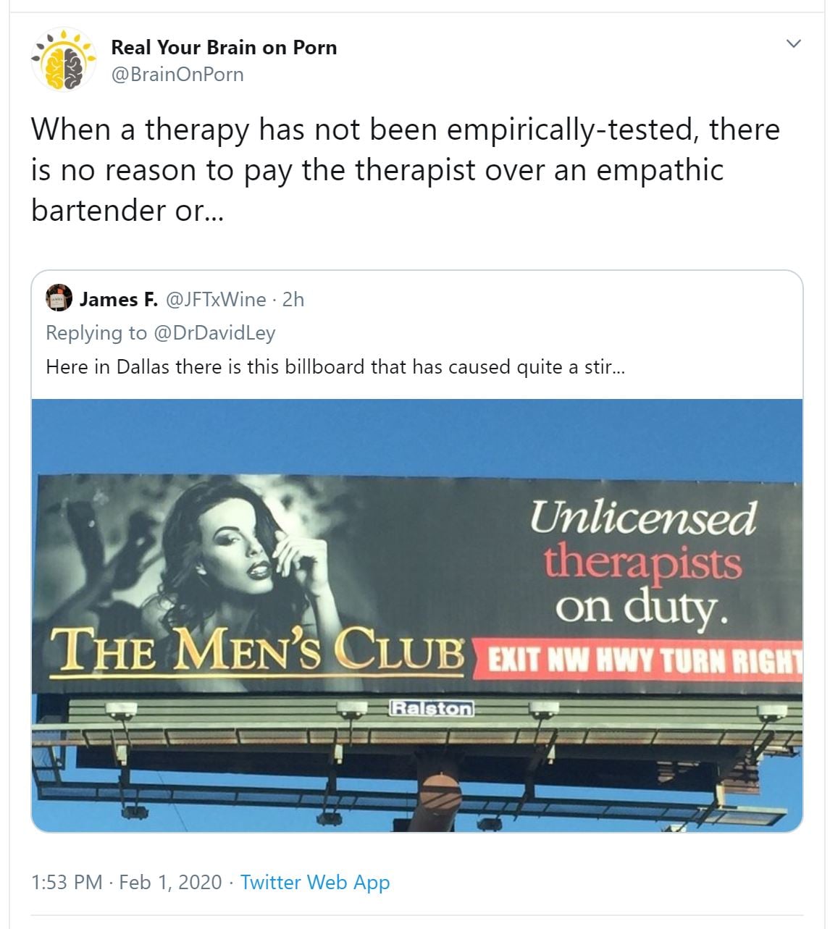Open the @DrDavidLey mention link
This screenshot has height=929, width=830.
(214, 333)
